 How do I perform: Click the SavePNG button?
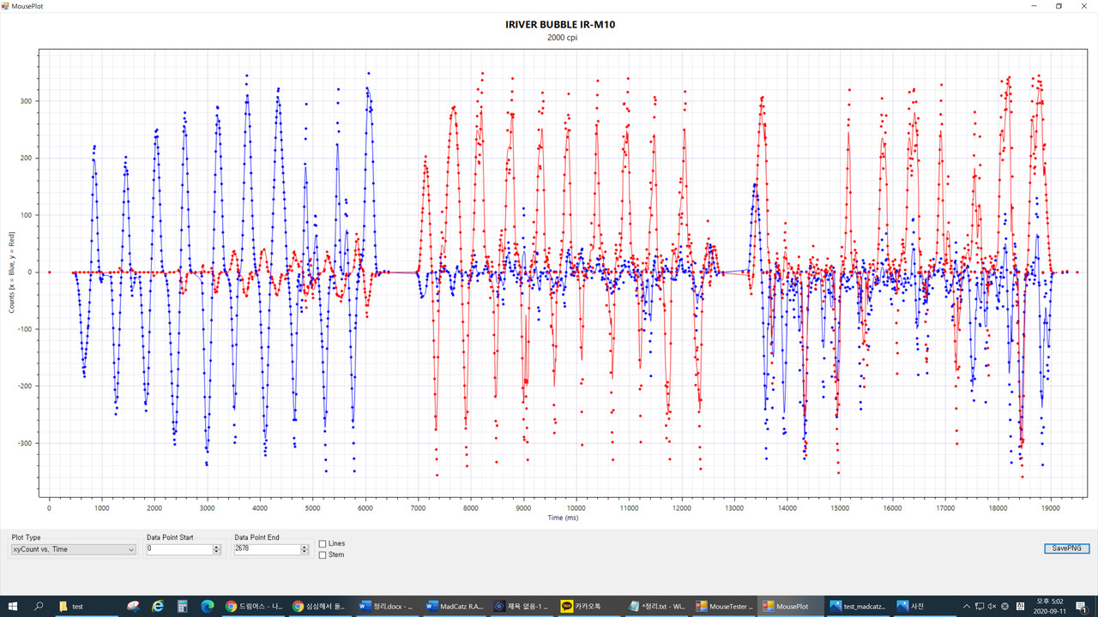(x=1066, y=548)
